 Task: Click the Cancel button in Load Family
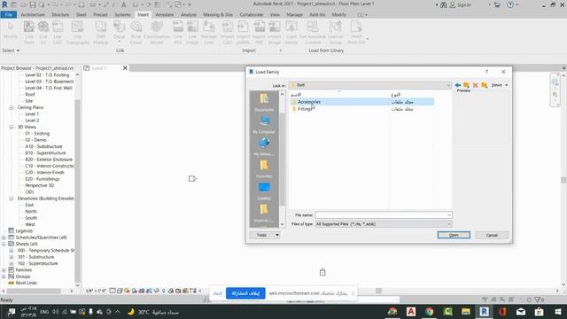click(x=492, y=235)
